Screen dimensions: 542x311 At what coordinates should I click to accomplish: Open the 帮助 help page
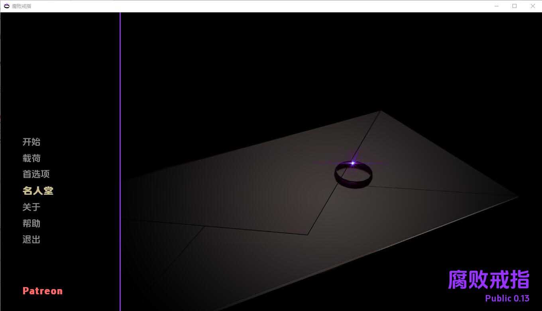click(x=31, y=223)
